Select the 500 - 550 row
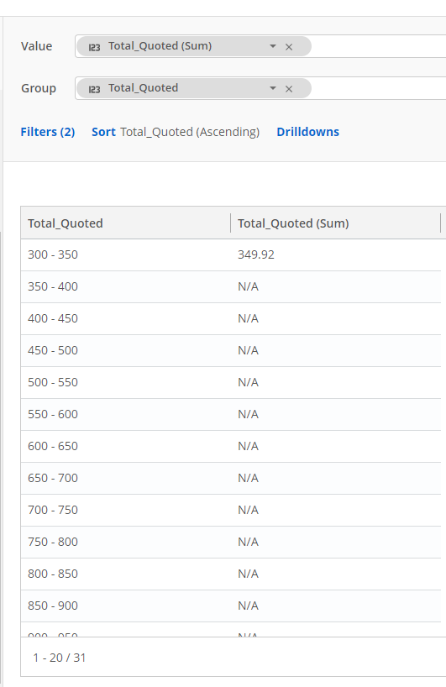This screenshot has width=446, height=687. tap(231, 382)
